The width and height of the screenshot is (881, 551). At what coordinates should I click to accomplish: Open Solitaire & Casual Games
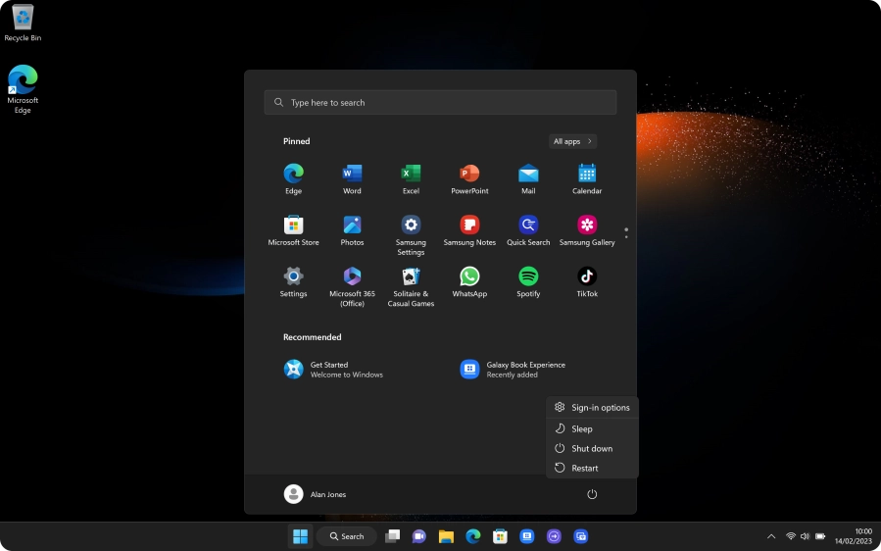(411, 277)
